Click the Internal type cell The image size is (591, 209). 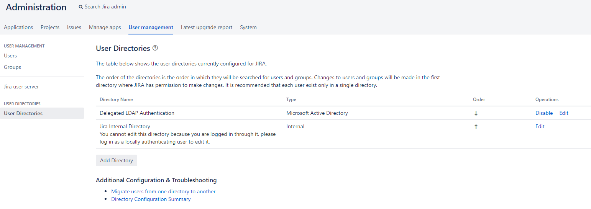(295, 126)
